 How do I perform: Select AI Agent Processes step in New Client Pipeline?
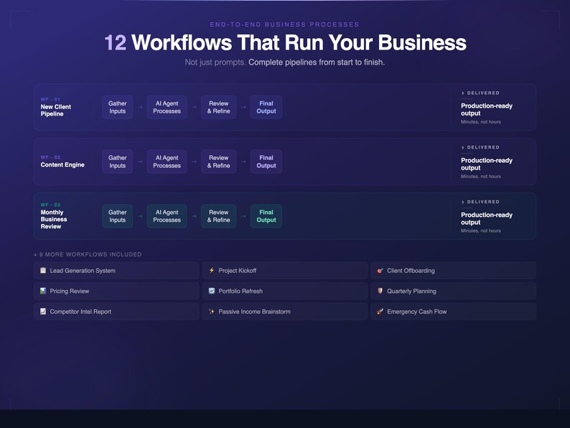click(167, 107)
